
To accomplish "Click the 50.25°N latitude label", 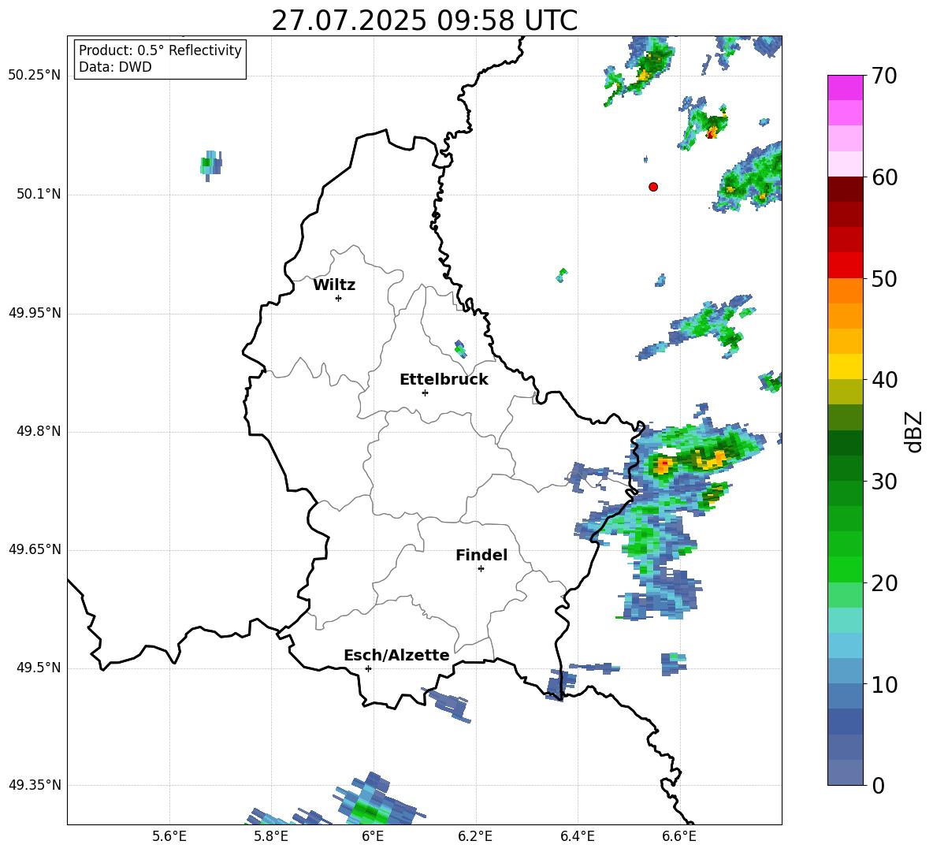I will [35, 76].
